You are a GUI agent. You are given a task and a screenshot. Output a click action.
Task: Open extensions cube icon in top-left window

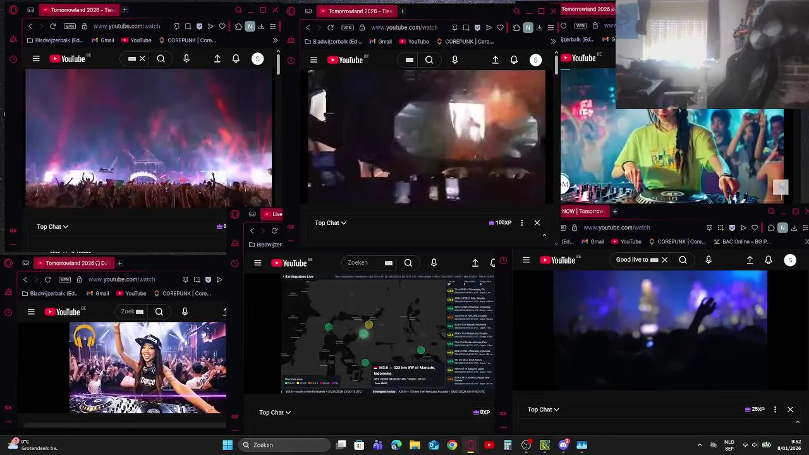click(238, 27)
